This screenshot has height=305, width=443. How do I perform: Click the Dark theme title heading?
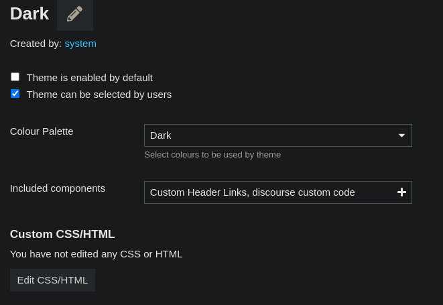click(x=29, y=13)
